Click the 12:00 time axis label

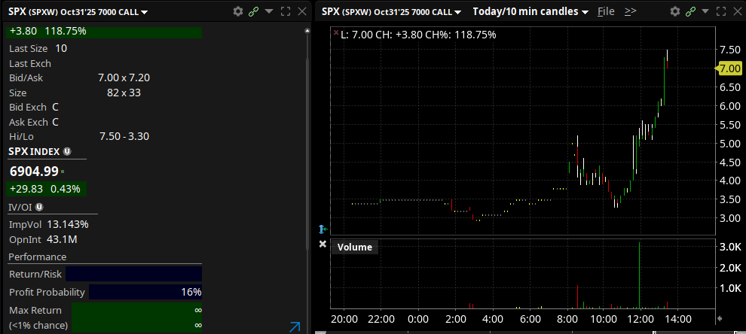641,319
